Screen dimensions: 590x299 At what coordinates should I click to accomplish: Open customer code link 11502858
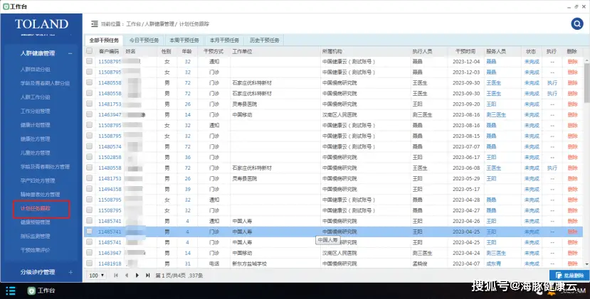[x=110, y=158]
